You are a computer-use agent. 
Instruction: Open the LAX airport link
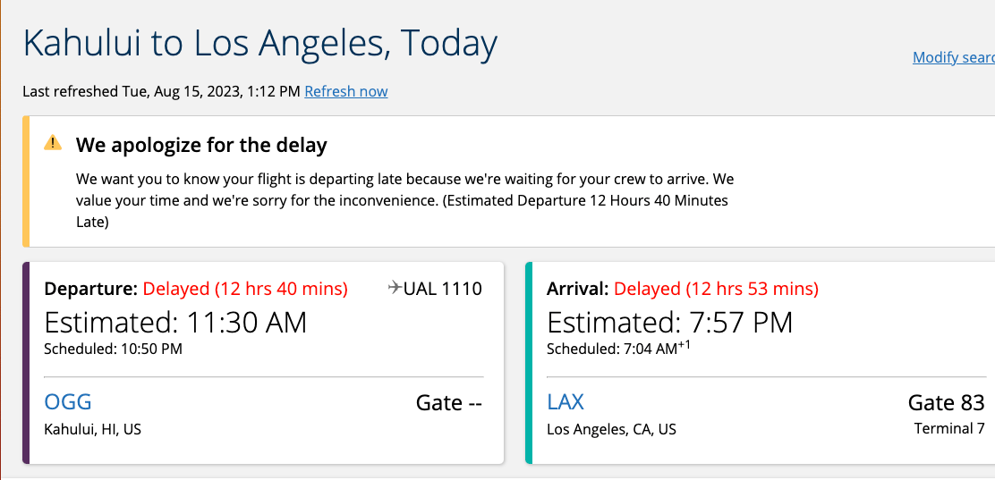tap(566, 402)
